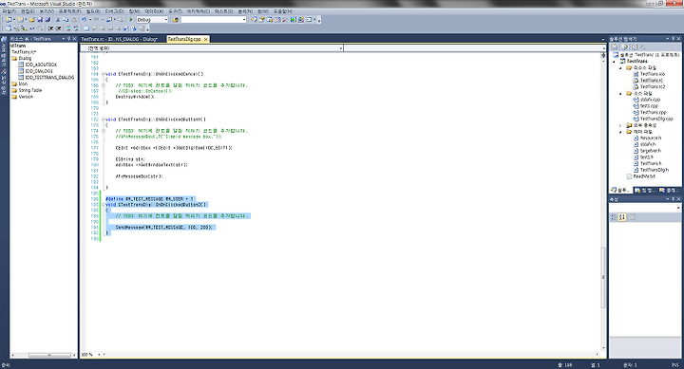Click the Save toolbar icon

point(40,20)
